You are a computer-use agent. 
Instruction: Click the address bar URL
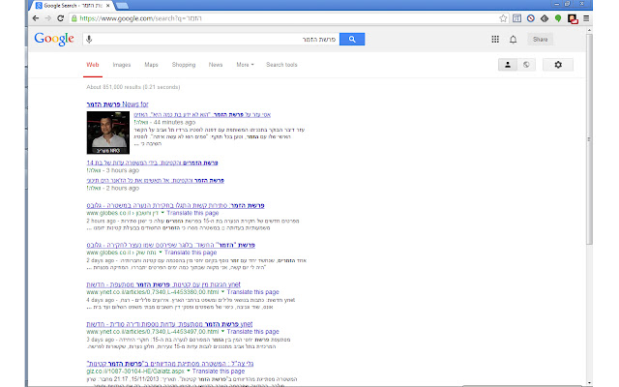pyautogui.click(x=140, y=18)
